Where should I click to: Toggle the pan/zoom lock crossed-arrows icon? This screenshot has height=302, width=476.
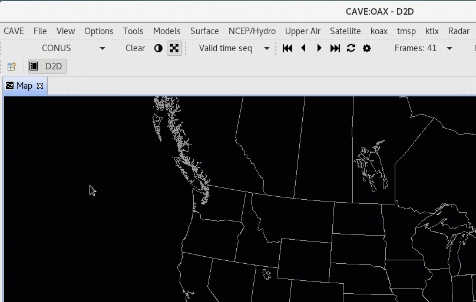click(x=174, y=48)
